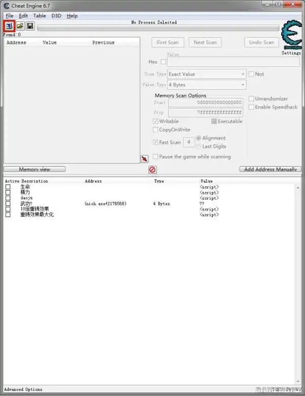Click the Memory view button
The image size is (305, 396).
(x=34, y=169)
